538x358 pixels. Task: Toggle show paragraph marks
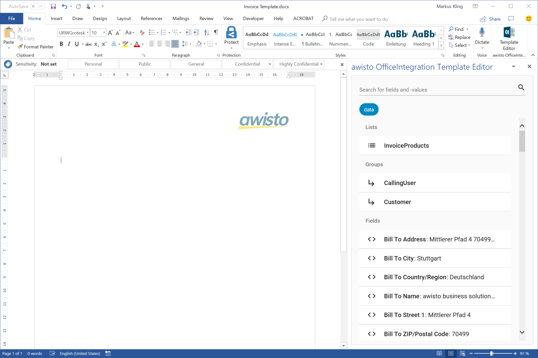[x=216, y=33]
